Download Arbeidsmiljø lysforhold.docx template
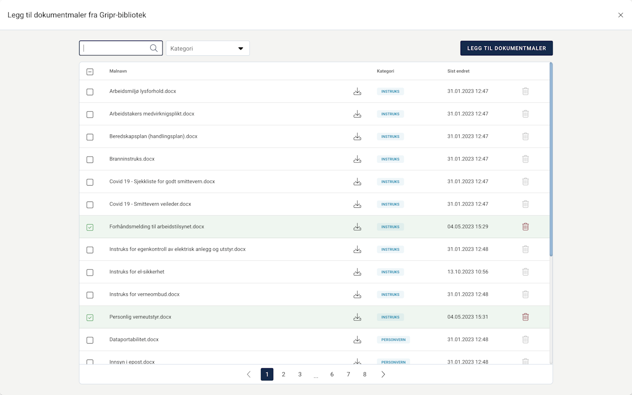This screenshot has height=395, width=632. pos(357,91)
